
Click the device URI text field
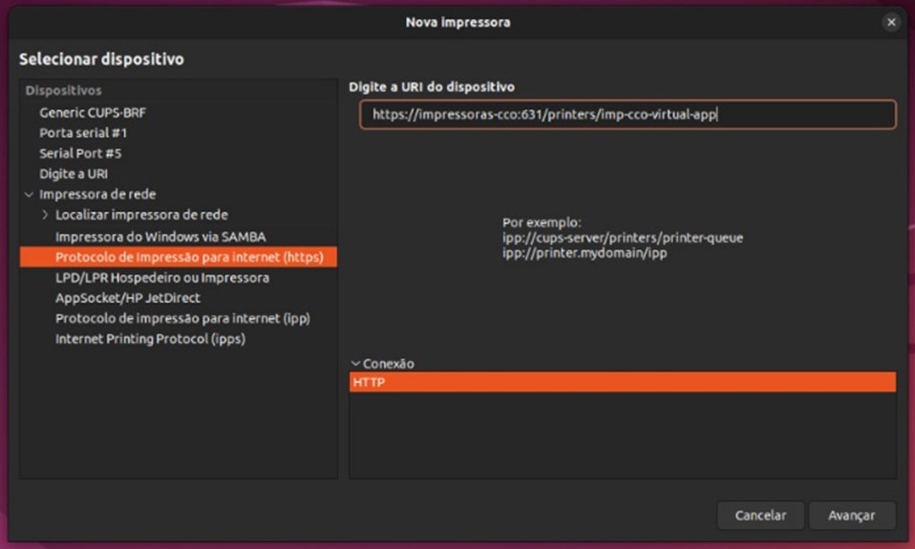[627, 115]
